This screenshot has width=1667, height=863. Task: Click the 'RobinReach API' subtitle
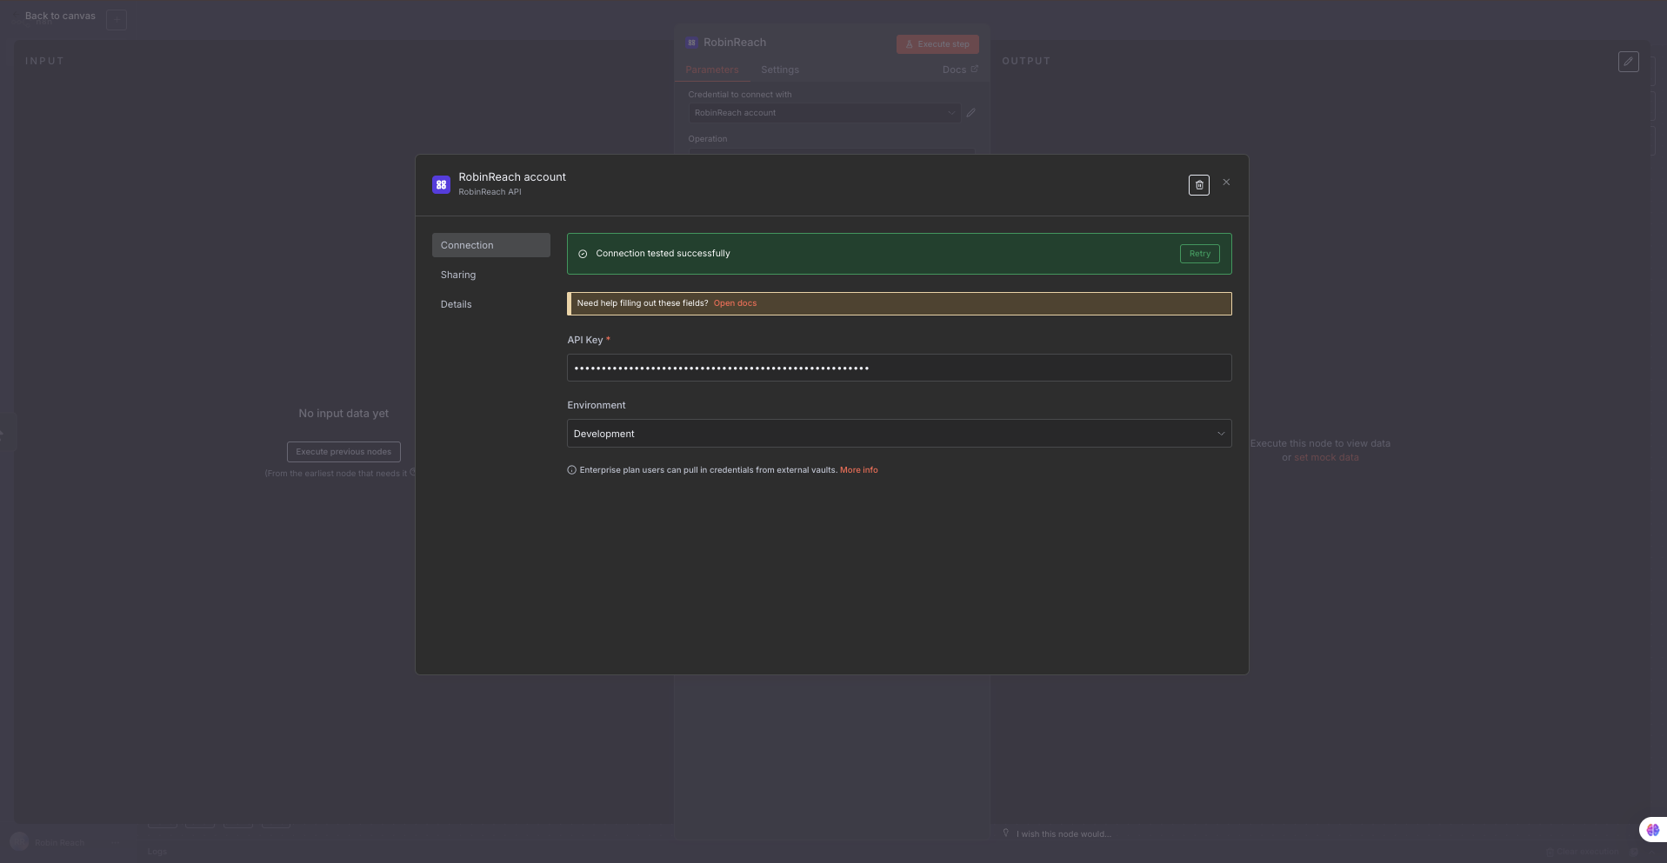pos(490,192)
